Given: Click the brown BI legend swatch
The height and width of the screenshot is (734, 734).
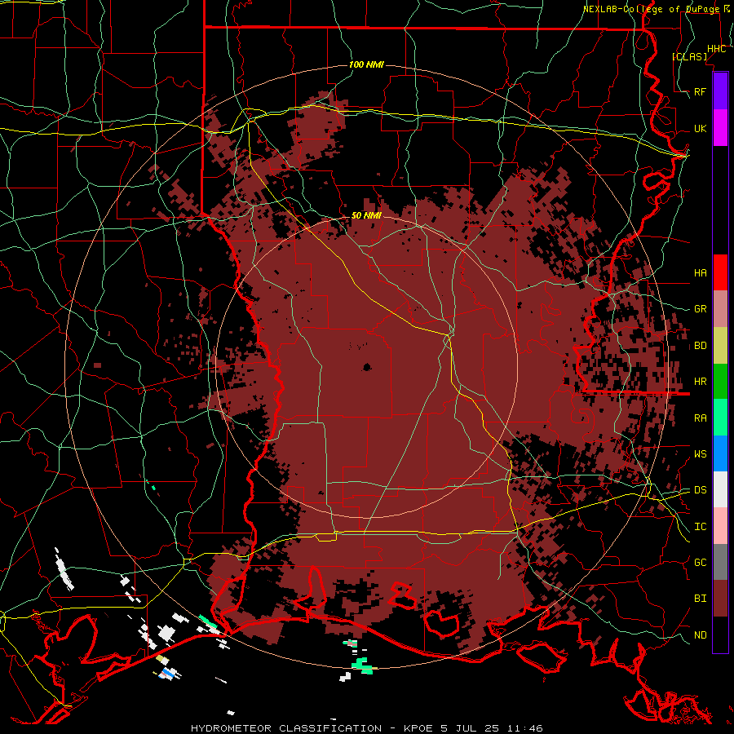Looking at the screenshot, I should 720,599.
